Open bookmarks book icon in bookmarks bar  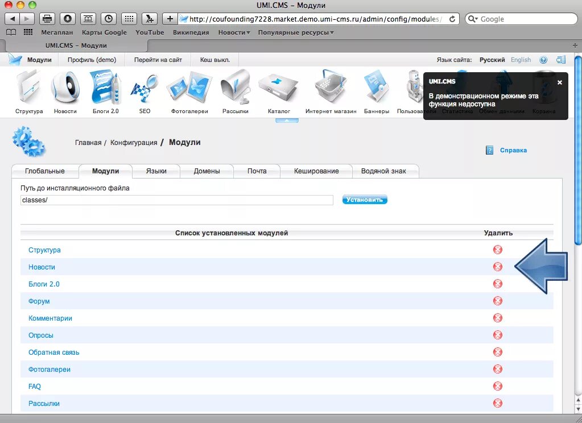11,32
